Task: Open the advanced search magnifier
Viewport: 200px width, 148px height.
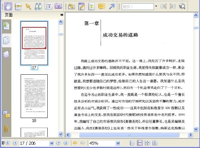Action: [x=182, y=6]
